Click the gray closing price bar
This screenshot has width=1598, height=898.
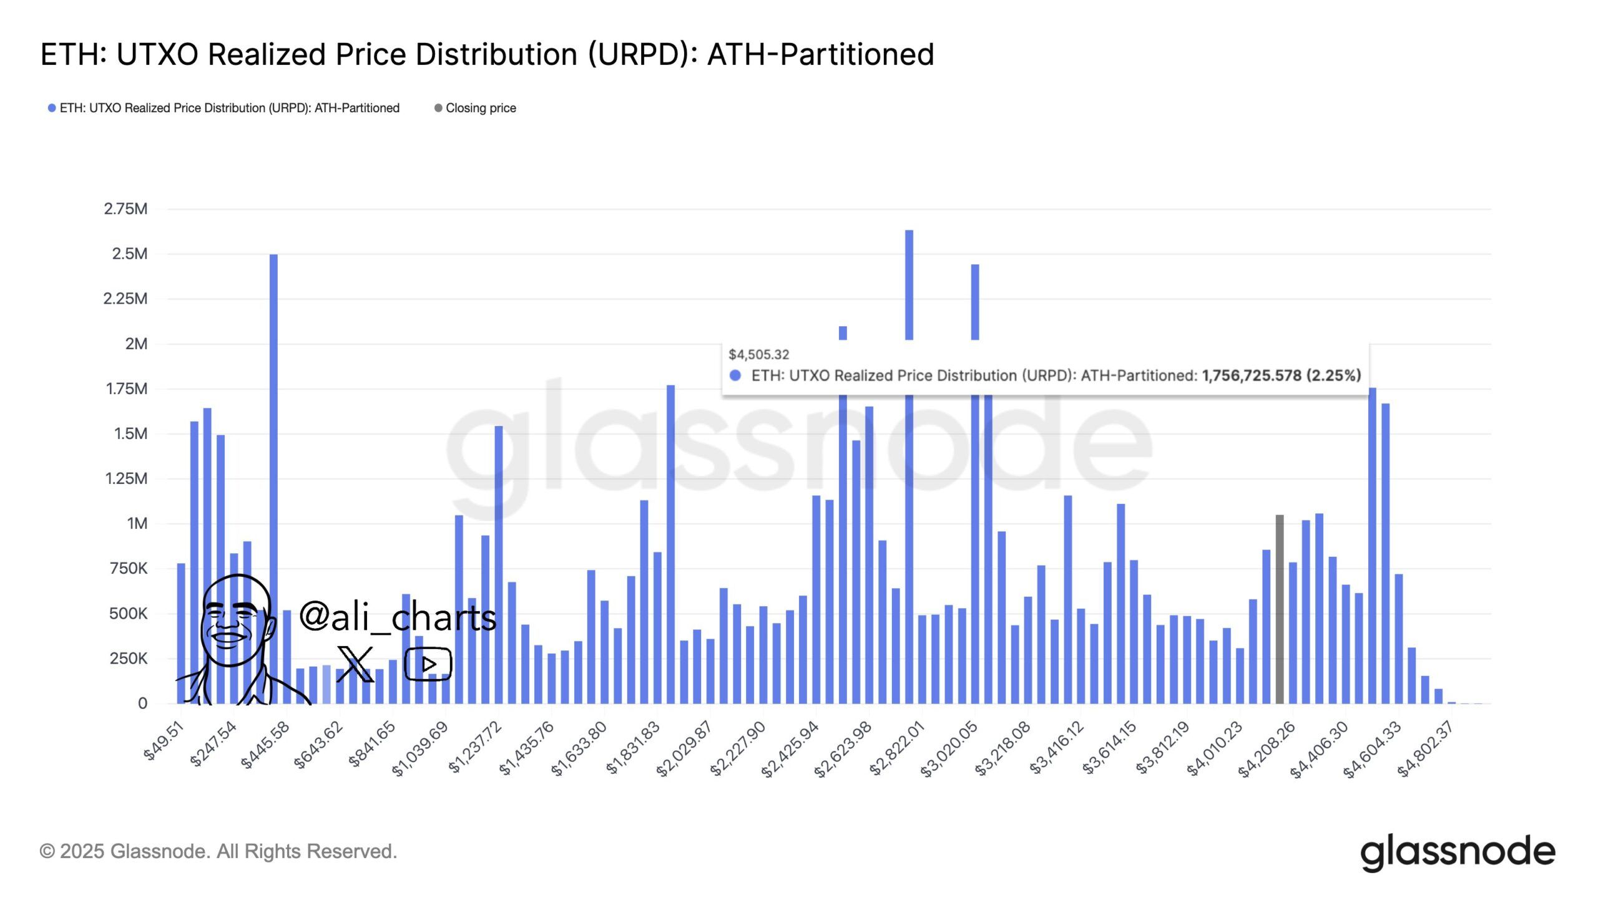1279,608
